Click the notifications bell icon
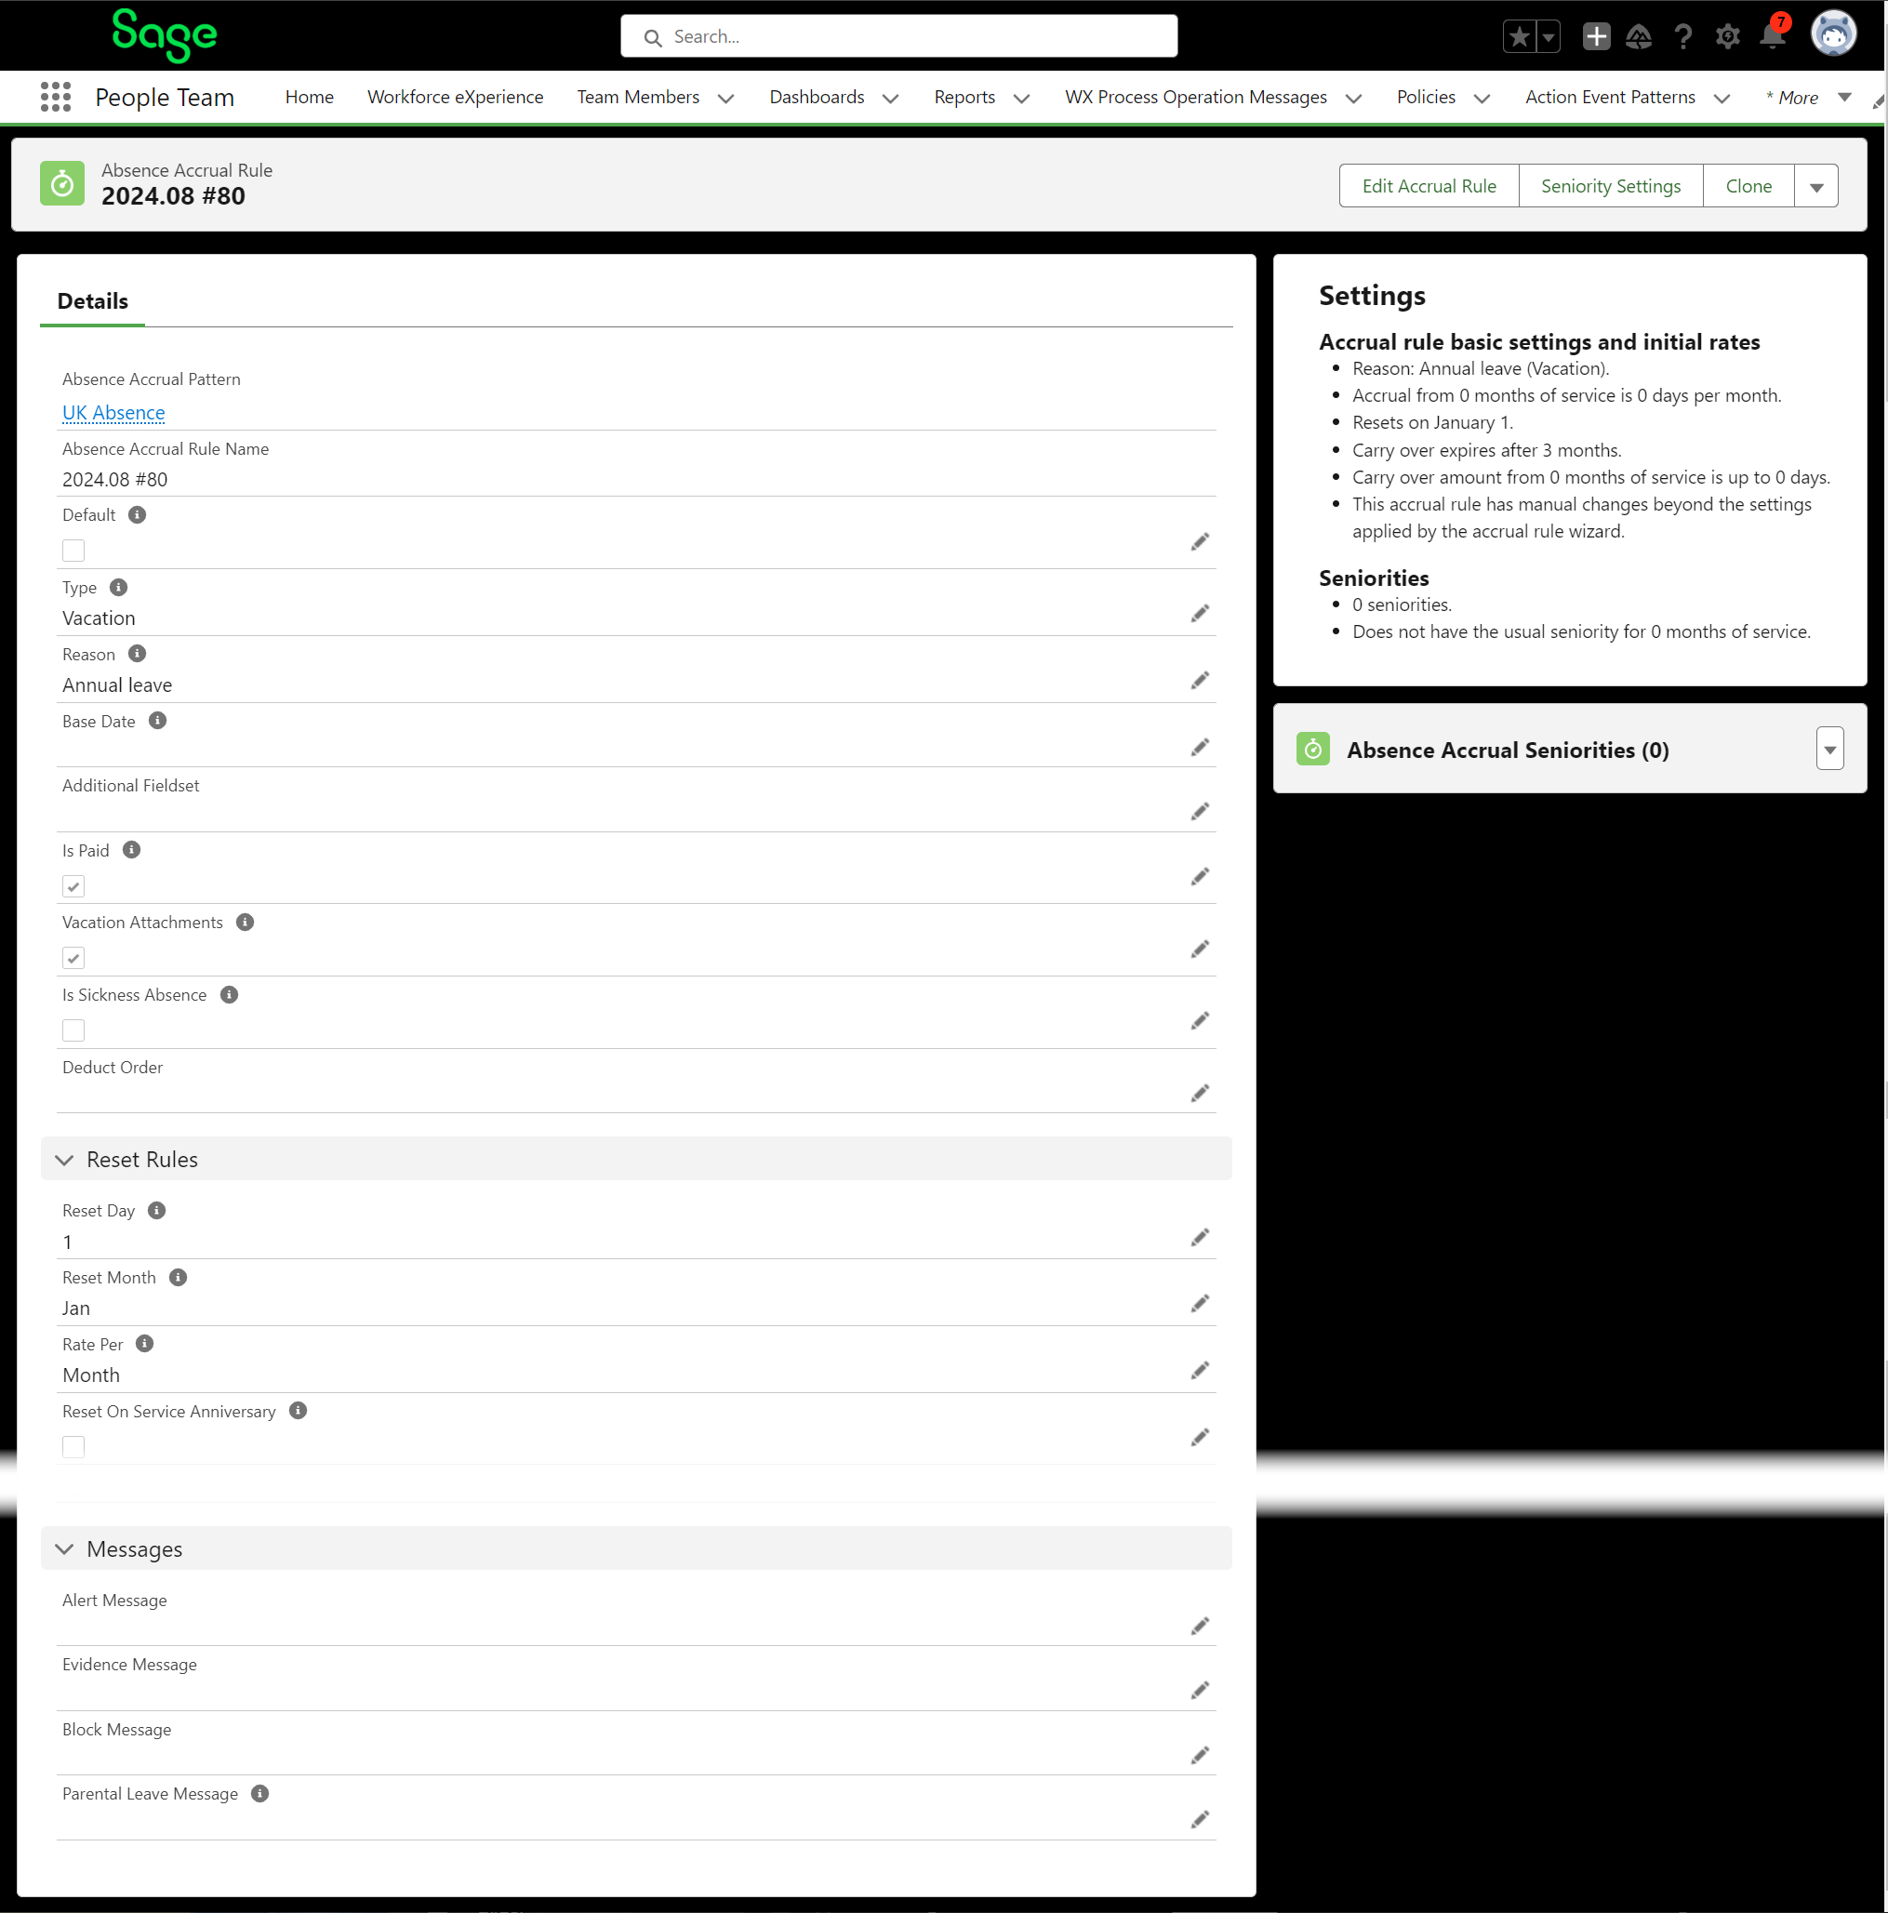This screenshot has width=1888, height=1913. (1771, 36)
